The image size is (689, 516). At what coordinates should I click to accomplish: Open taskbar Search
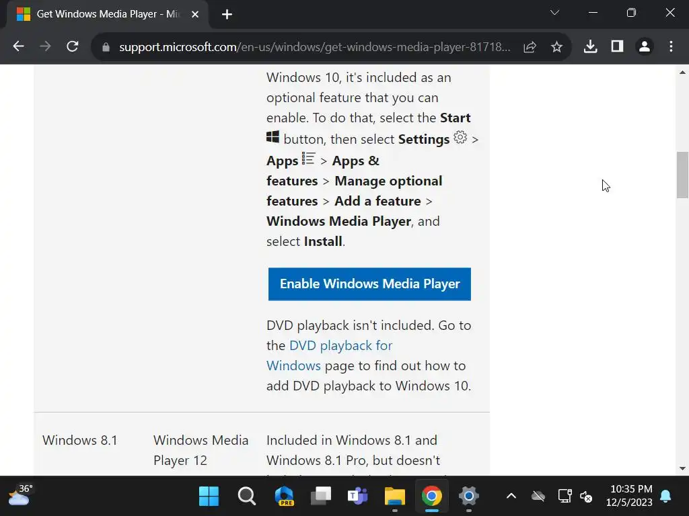coord(247,496)
